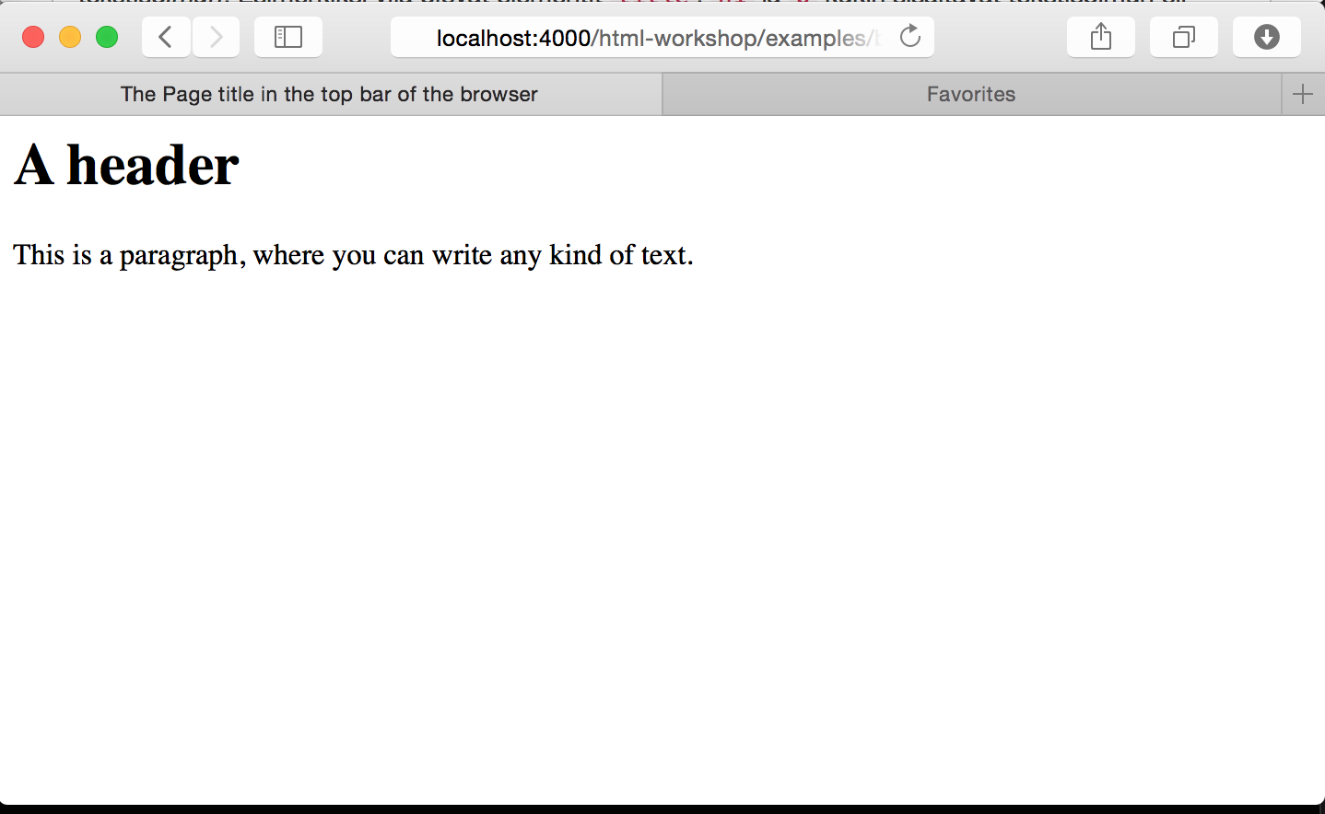This screenshot has width=1325, height=814.
Task: Open the Downloads icon
Action: click(x=1266, y=37)
